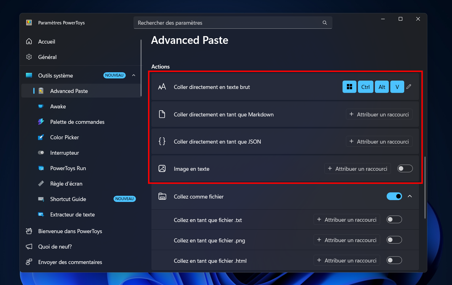Click the Collez comme fichier folder icon
The image size is (452, 285).
[x=162, y=196]
